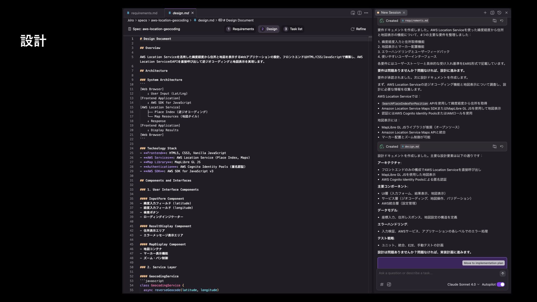Click the '## Overview' heading line
Image resolution: width=537 pixels, height=302 pixels.
coord(150,48)
